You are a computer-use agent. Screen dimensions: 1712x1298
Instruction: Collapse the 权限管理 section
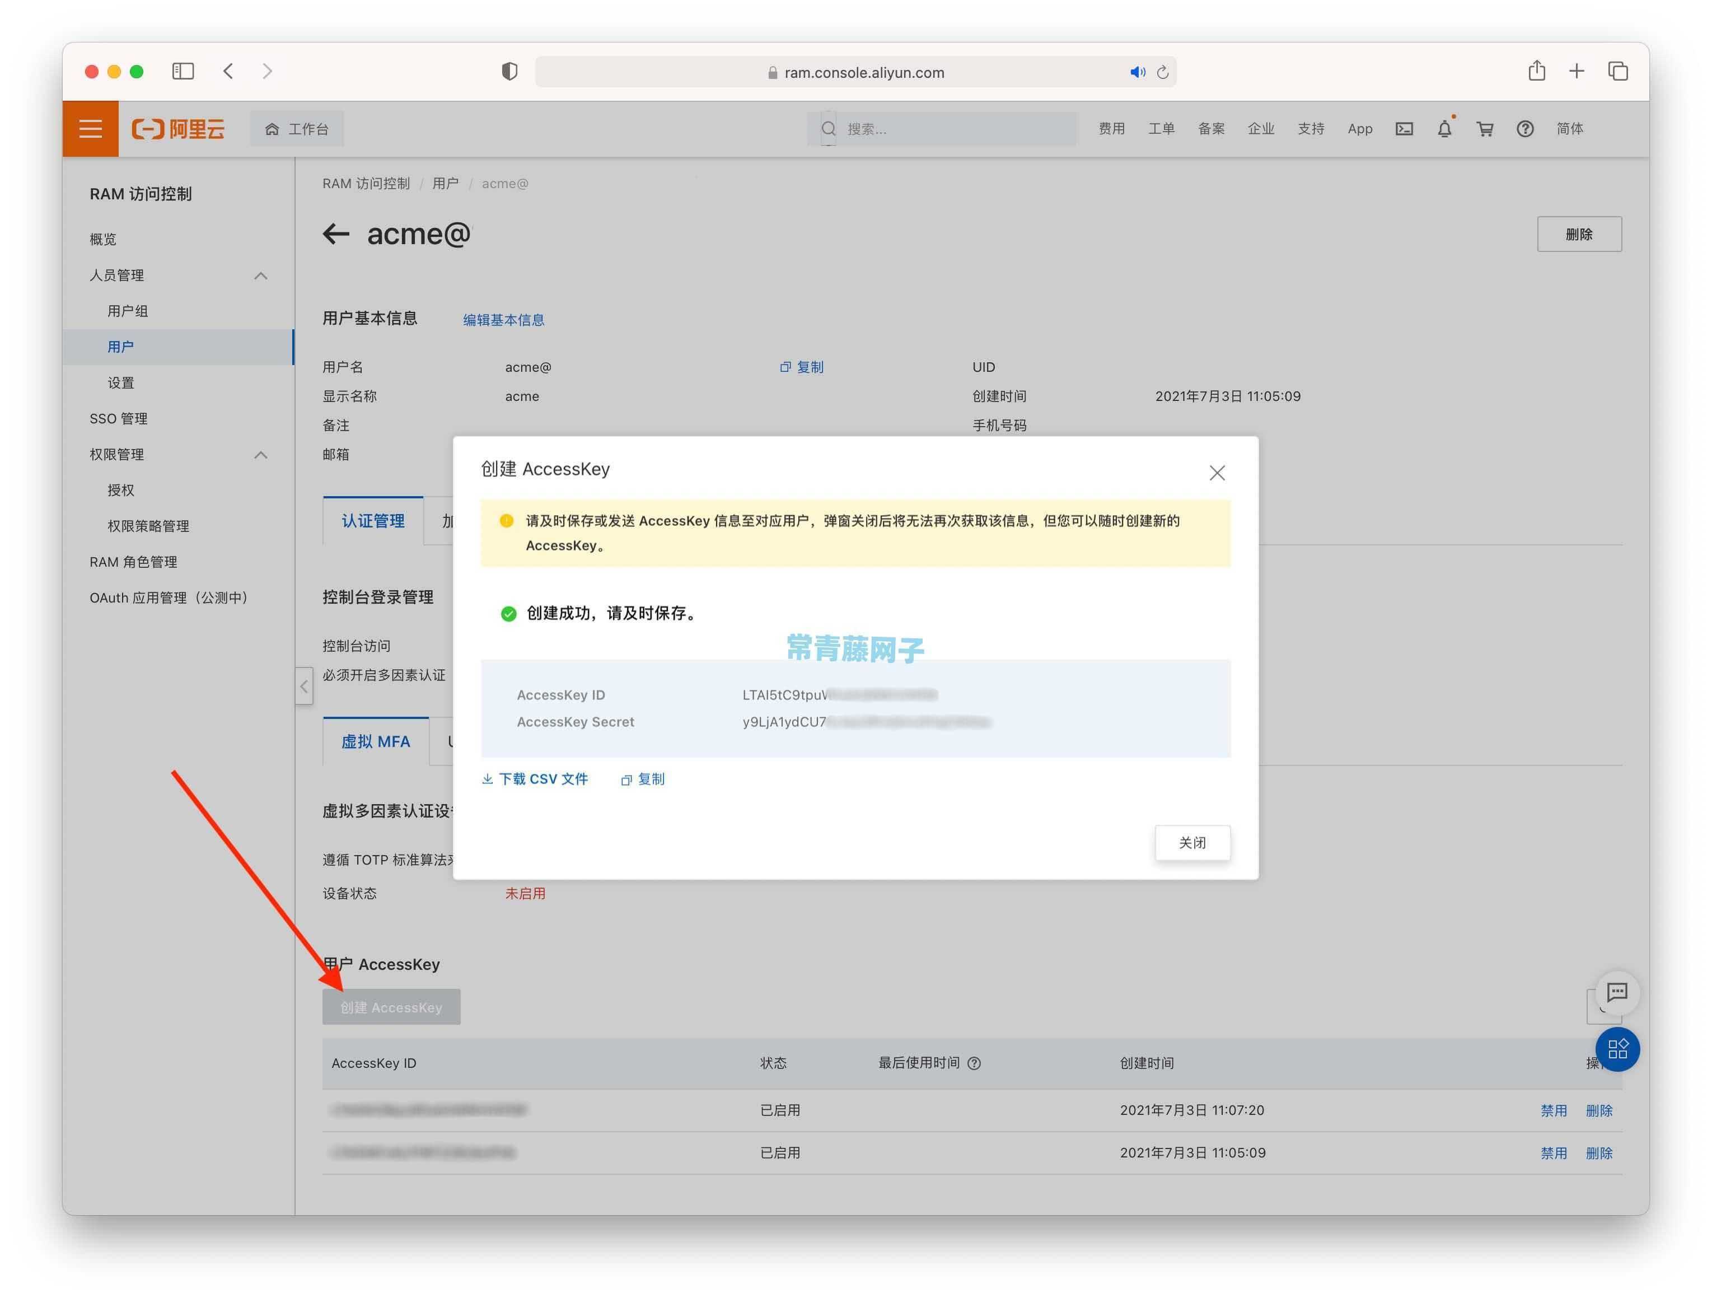pyautogui.click(x=261, y=454)
